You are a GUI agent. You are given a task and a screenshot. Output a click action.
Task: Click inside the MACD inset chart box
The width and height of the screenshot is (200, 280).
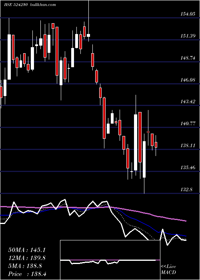(110, 260)
